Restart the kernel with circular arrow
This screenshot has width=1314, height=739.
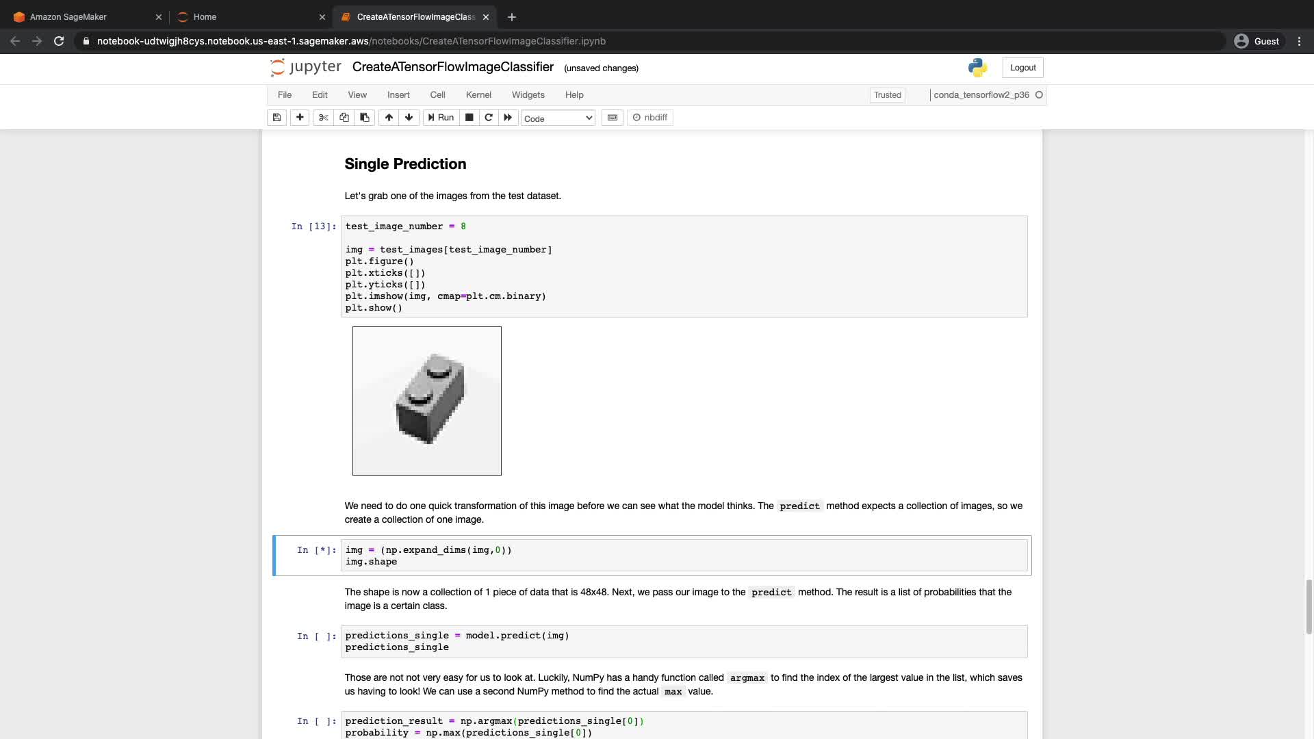click(489, 118)
